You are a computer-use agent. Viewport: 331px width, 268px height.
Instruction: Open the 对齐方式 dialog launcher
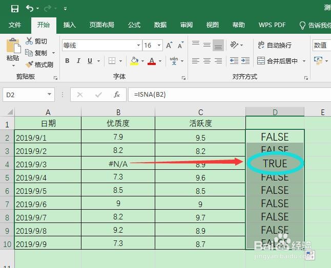pyautogui.click(x=306, y=78)
